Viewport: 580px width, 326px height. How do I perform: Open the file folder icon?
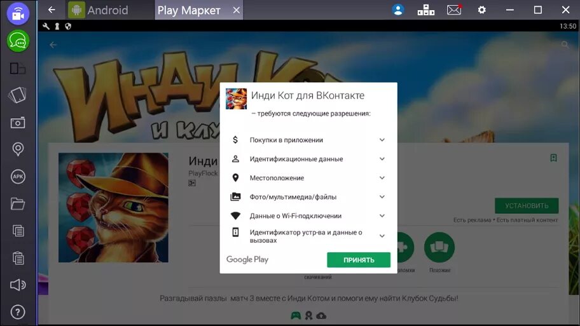click(x=18, y=203)
